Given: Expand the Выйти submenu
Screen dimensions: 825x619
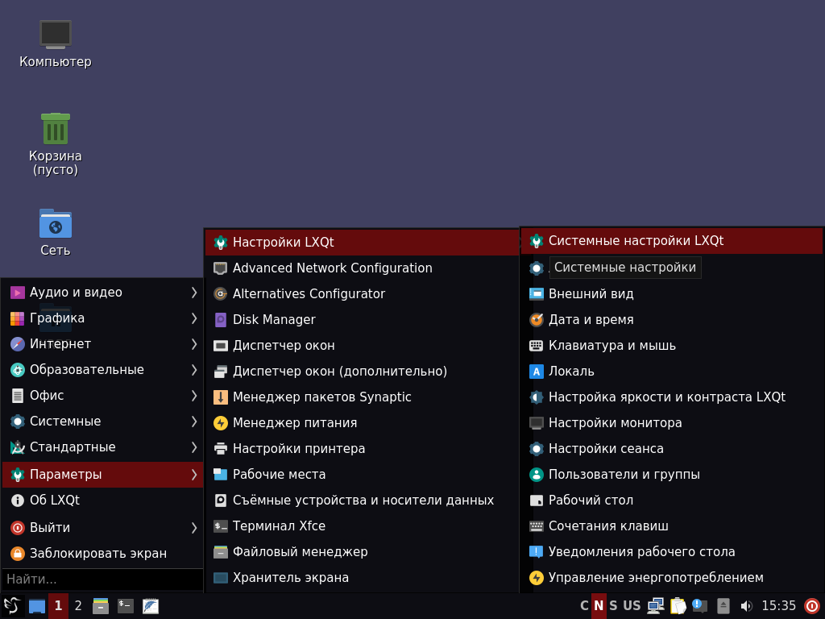Looking at the screenshot, I should coord(102,527).
